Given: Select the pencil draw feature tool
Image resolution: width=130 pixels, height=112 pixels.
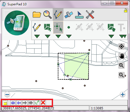Looking at the screenshot, I should (37, 27).
